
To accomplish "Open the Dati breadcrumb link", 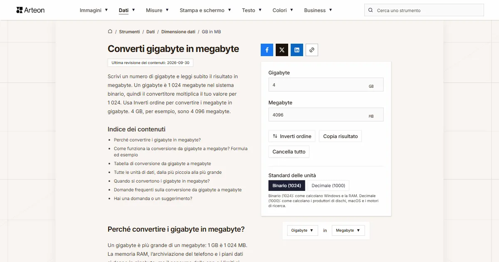I will 151,32.
